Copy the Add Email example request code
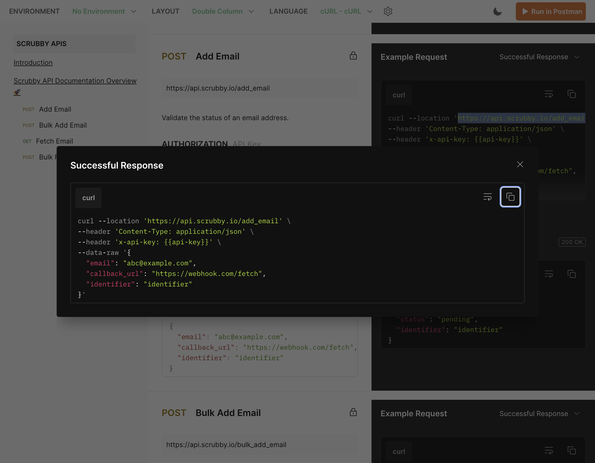This screenshot has height=463, width=595. click(x=571, y=94)
